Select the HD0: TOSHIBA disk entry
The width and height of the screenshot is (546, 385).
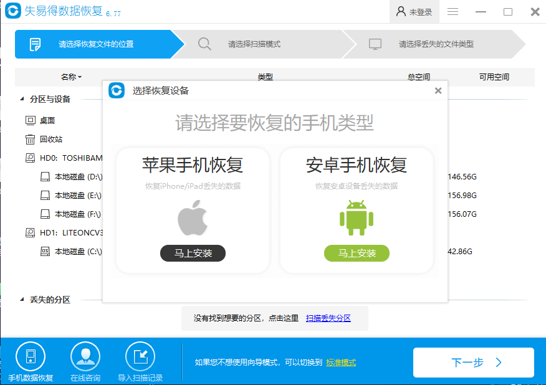point(71,158)
